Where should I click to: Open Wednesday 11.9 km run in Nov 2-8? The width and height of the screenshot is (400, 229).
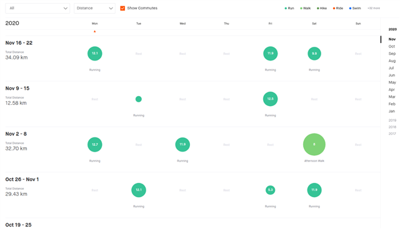(182, 144)
